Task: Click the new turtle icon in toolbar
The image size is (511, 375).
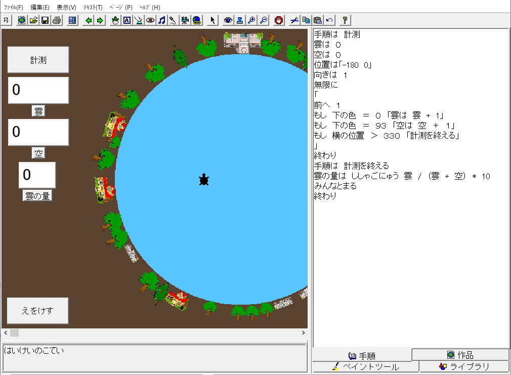Action: point(115,20)
